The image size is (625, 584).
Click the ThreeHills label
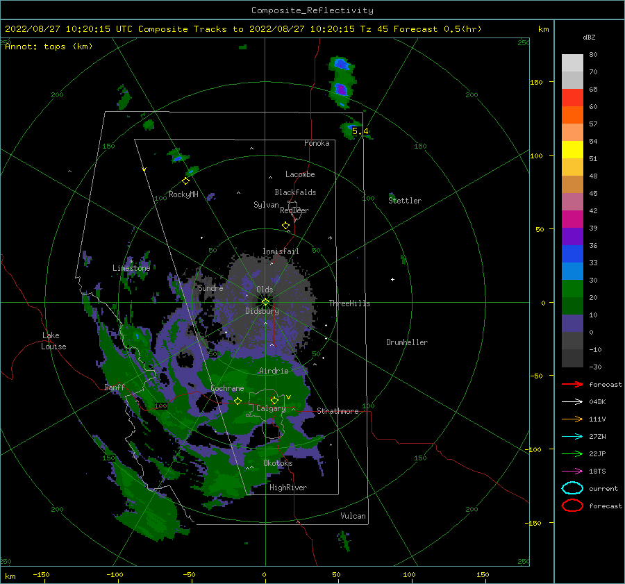[349, 303]
